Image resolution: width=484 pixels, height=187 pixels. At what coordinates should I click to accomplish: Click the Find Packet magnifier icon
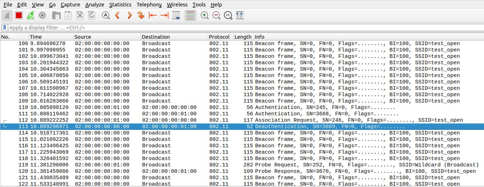[106, 15]
